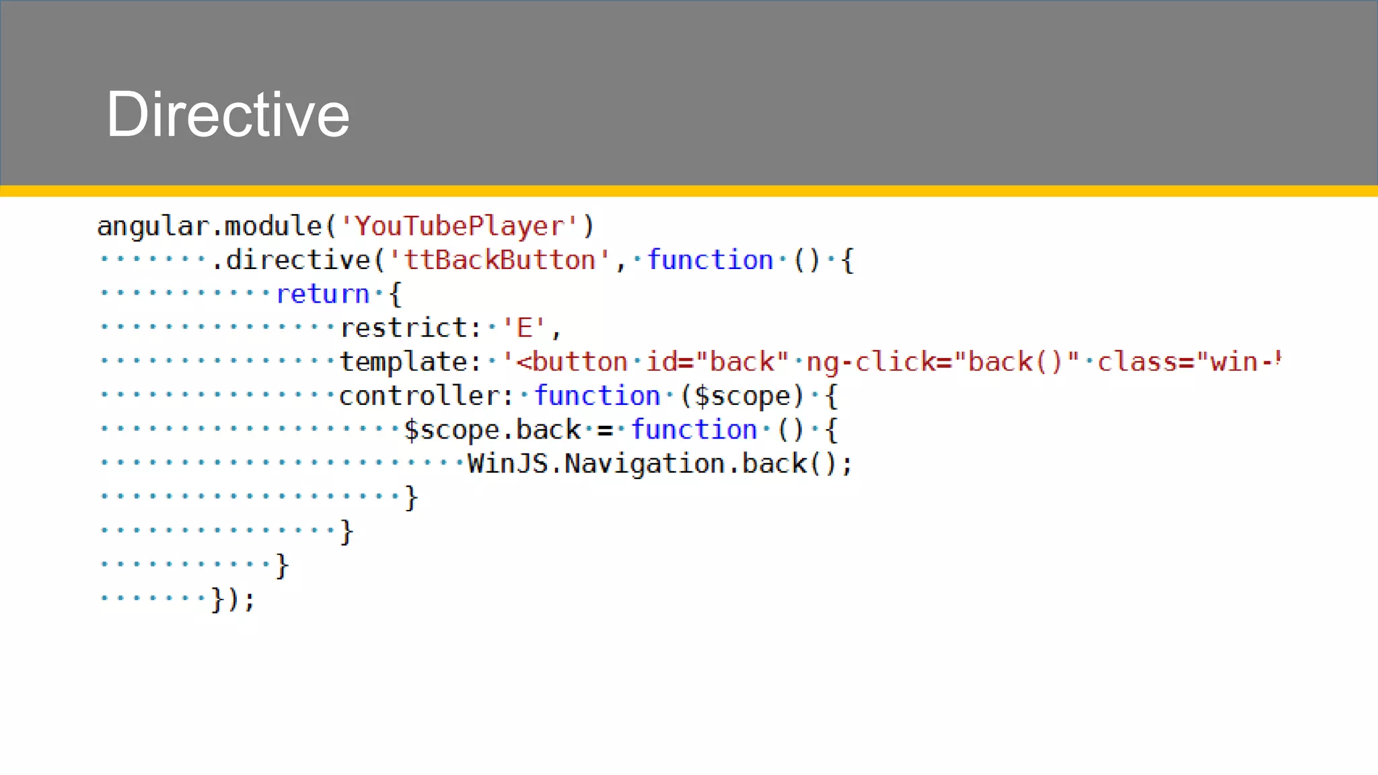Click the '$scope.back' assignment text
Viewport: 1378px width, 775px height.
492,430
